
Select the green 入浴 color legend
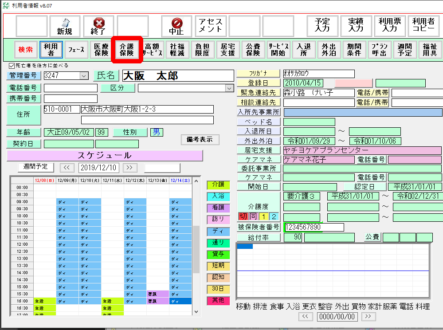218,196
